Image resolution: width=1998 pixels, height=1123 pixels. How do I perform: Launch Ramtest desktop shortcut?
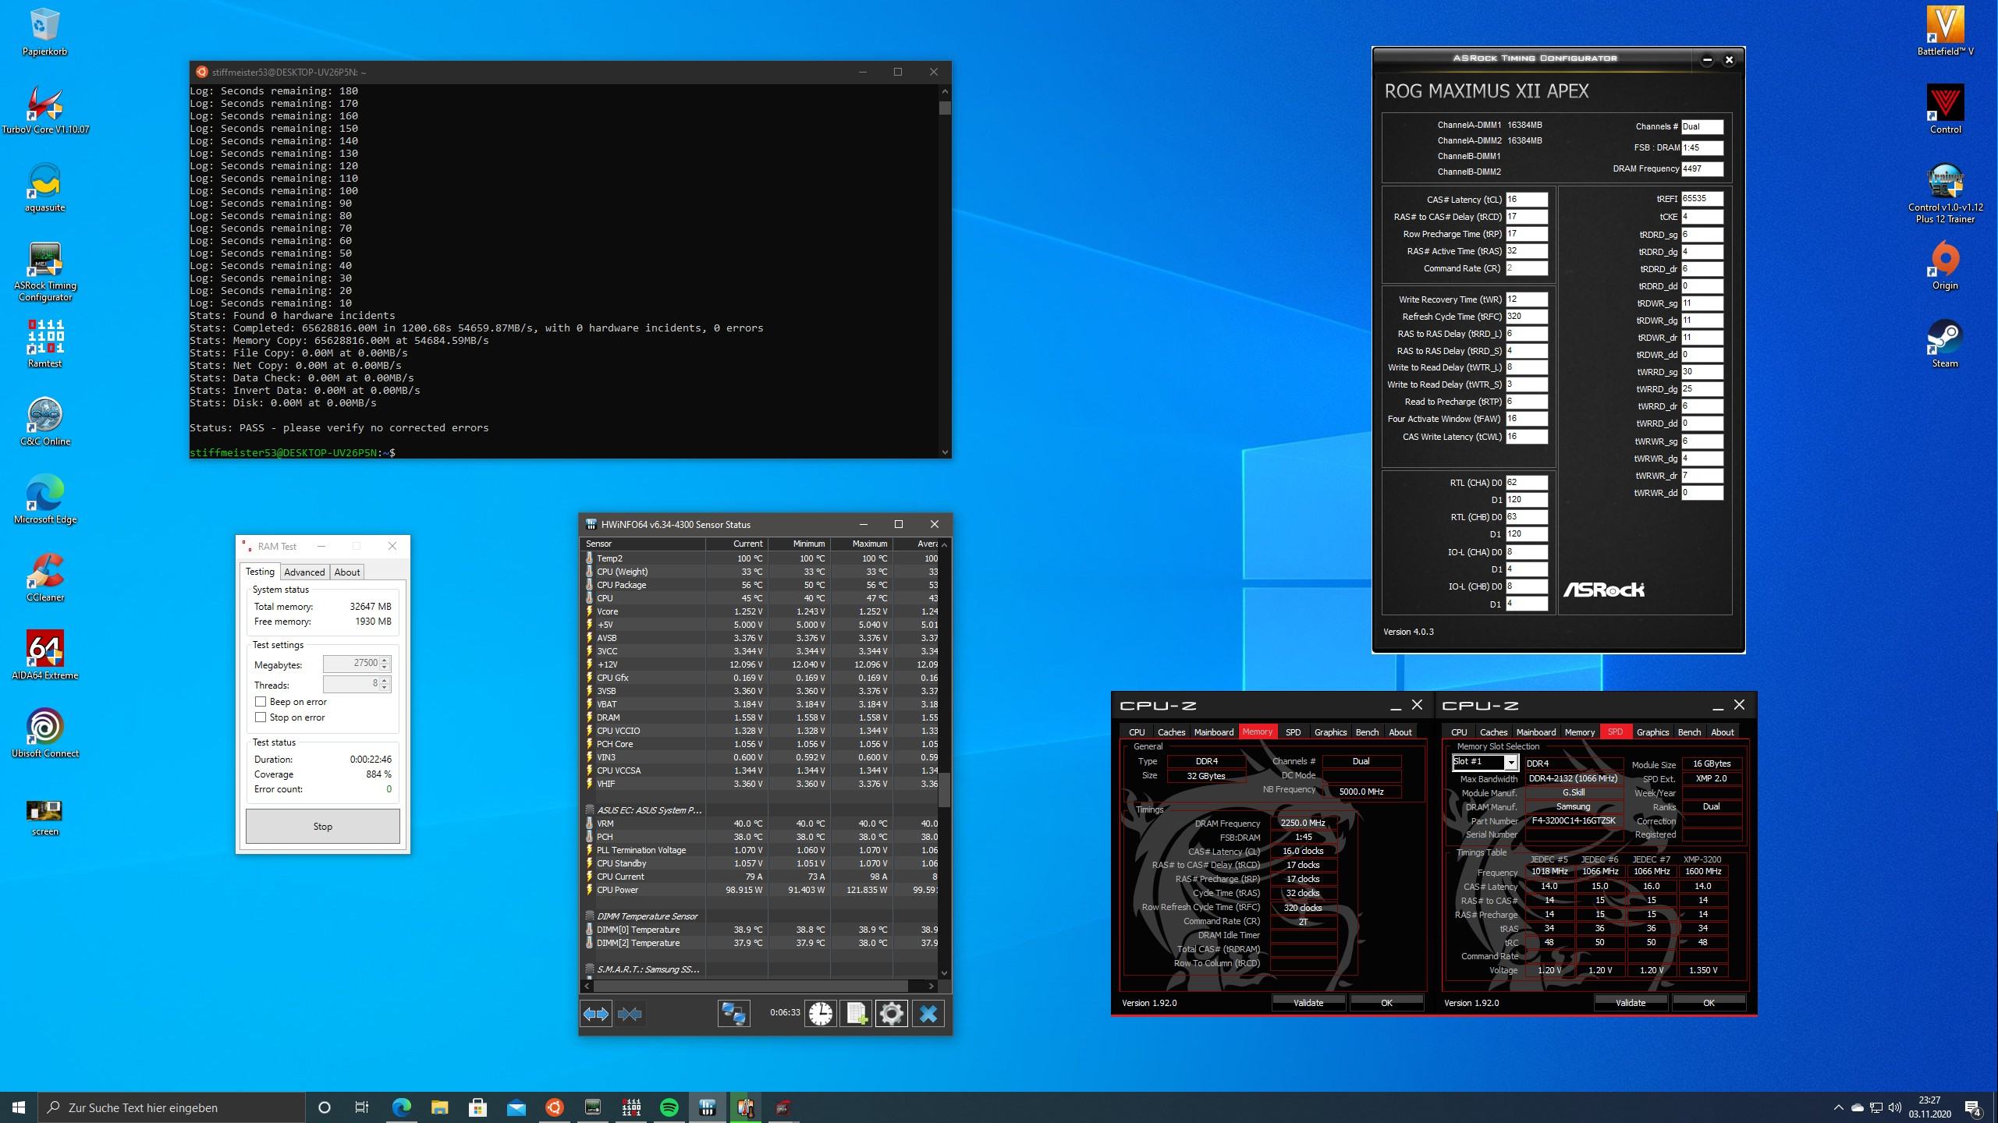(x=45, y=337)
